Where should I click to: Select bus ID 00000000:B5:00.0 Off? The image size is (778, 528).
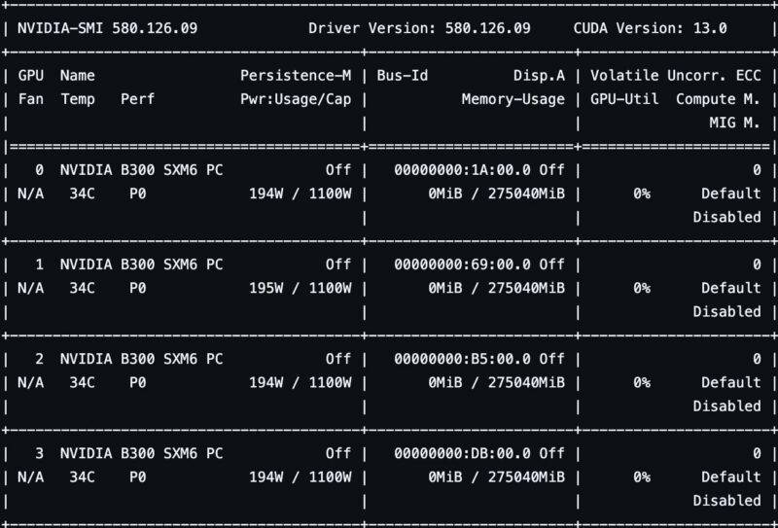pos(479,359)
